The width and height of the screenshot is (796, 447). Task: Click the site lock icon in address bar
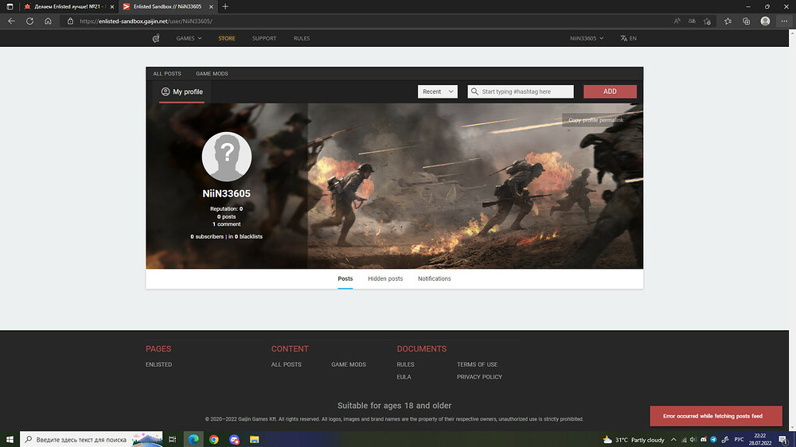71,21
